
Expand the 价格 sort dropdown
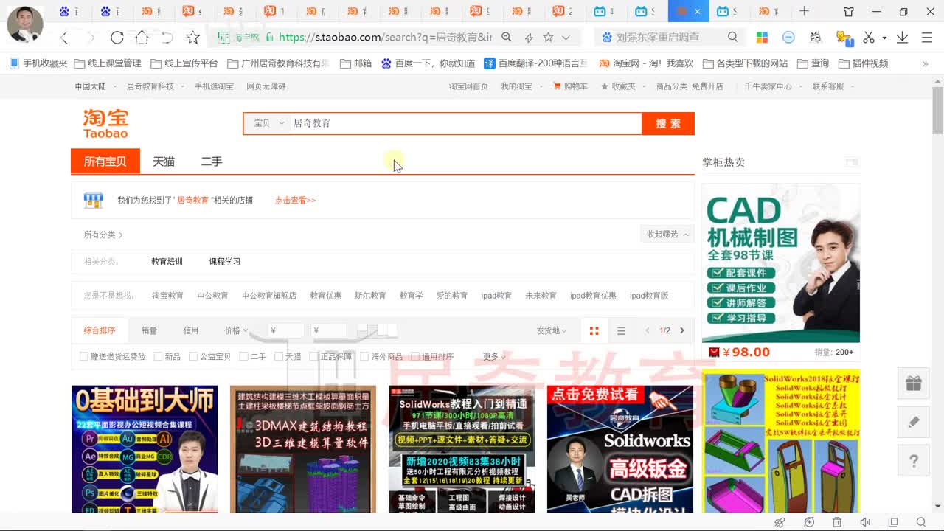pyautogui.click(x=236, y=330)
